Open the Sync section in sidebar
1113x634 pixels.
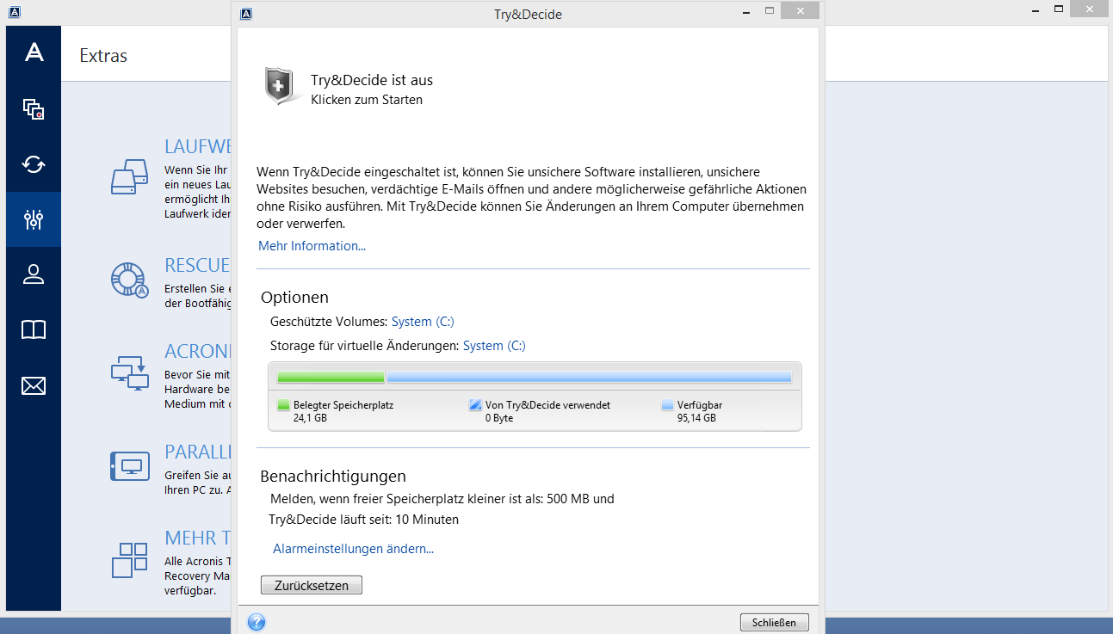coord(34,164)
